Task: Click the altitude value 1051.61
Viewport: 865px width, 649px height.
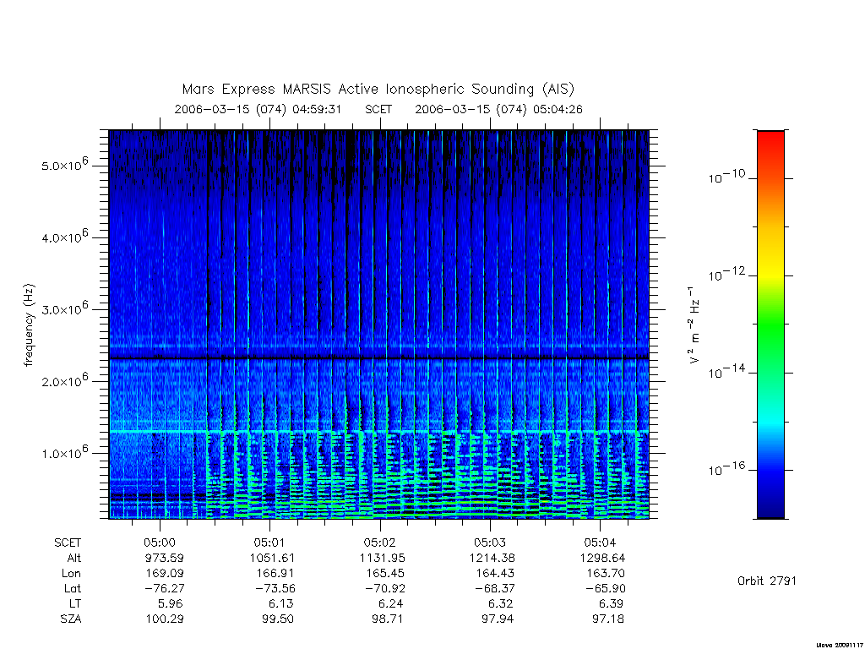Action: tap(273, 558)
